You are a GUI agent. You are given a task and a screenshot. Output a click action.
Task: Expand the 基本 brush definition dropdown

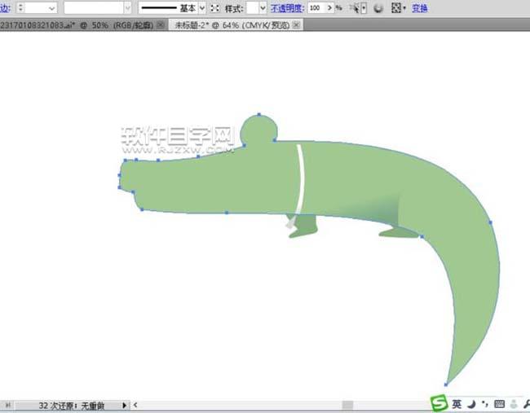pos(201,7)
